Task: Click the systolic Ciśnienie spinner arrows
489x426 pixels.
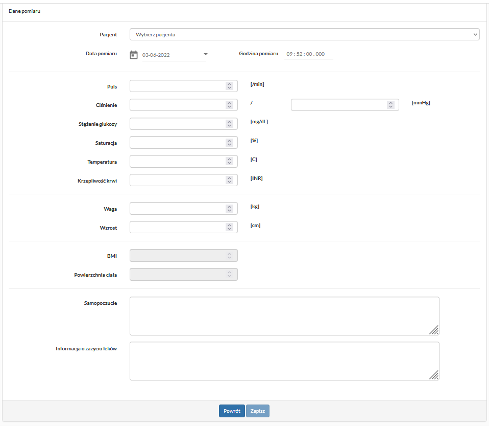Action: point(230,105)
